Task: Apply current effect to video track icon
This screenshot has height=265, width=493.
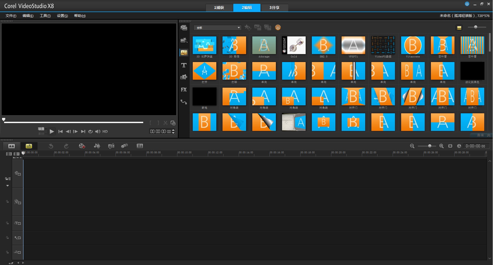Action: point(258,27)
